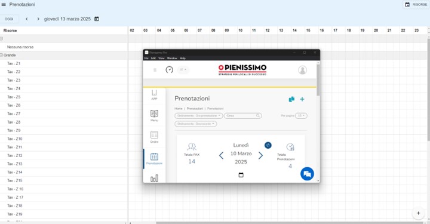Image resolution: width=430 pixels, height=224 pixels.
Task: Open the Ordini icon in the sidebar
Action: click(x=154, y=137)
